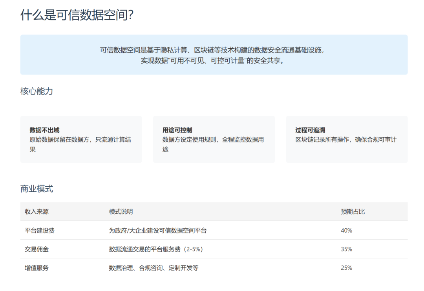The width and height of the screenshot is (424, 291).
Task: Click the 过程可追溯 card title
Action: (310, 130)
